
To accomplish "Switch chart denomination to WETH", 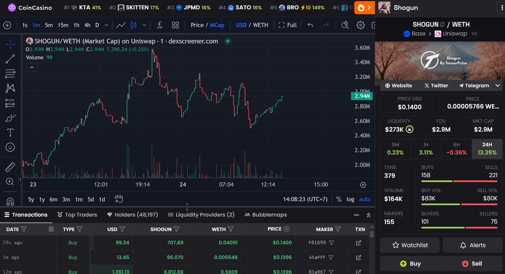I will pyautogui.click(x=260, y=25).
